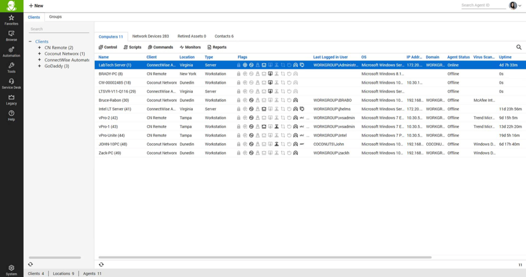Select the LabTech Server (1) row
This screenshot has width=526, height=277.
tap(310, 65)
